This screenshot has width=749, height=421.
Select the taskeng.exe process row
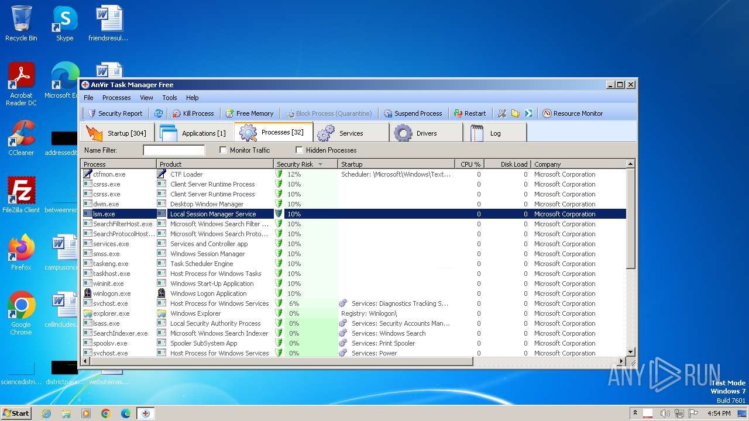pos(353,264)
